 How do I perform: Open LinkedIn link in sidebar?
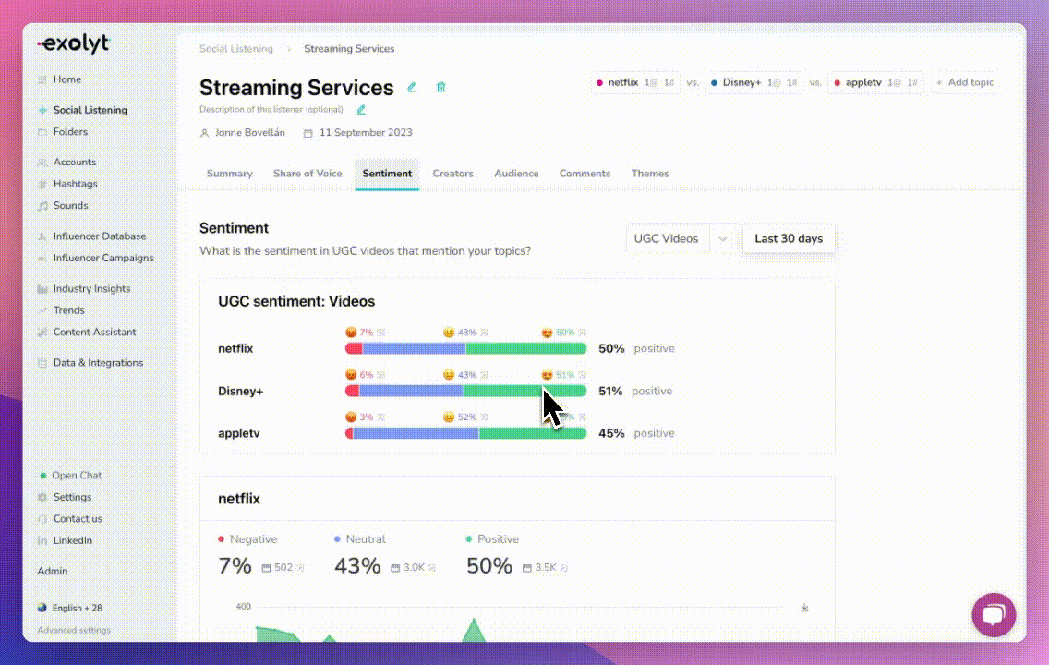point(72,540)
